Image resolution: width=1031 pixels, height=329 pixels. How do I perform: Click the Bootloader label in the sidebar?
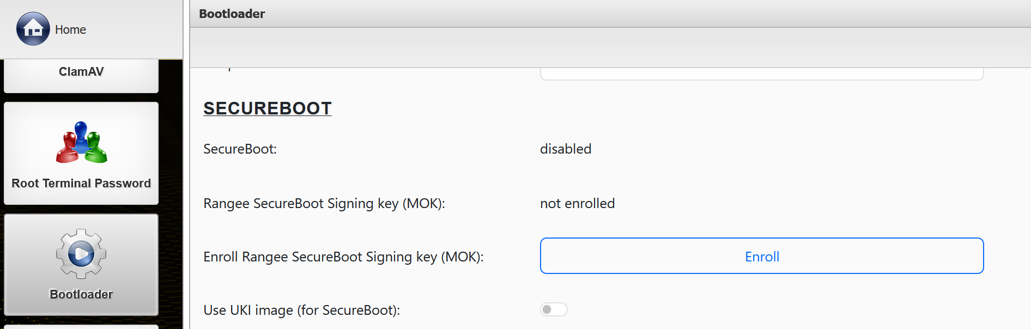[x=81, y=294]
